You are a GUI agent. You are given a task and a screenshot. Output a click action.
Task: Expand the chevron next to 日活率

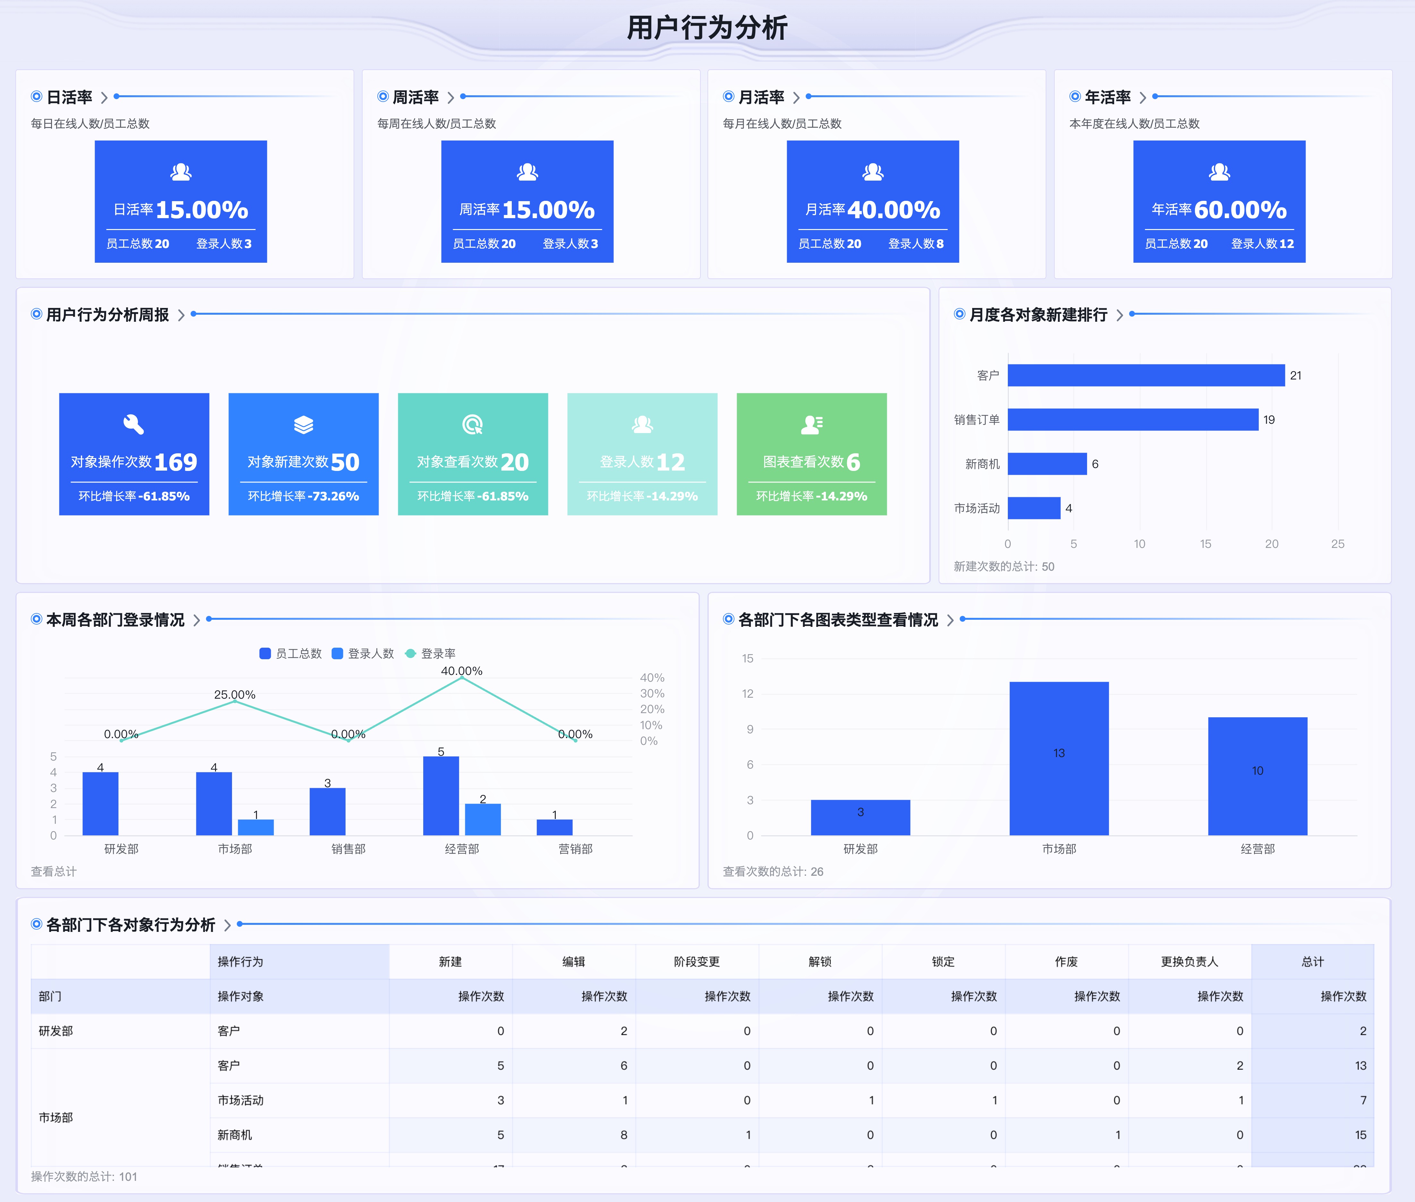tap(104, 98)
